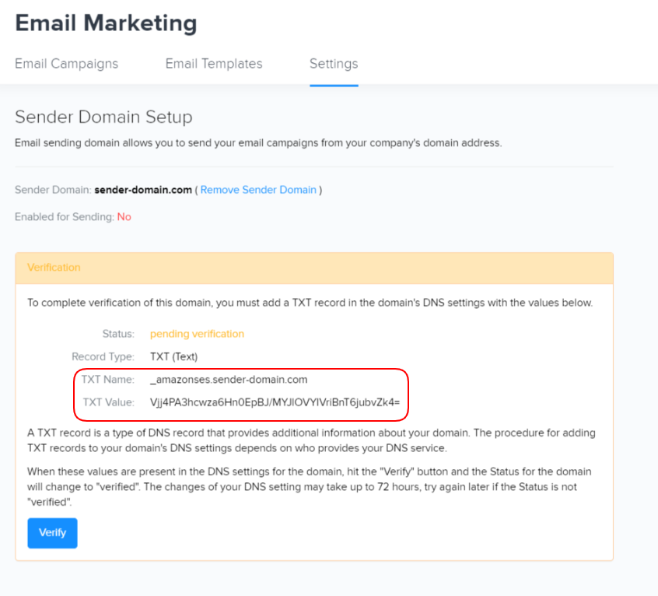Click the Sender Domain Setup heading
Viewport: 658px width, 596px height.
point(103,117)
